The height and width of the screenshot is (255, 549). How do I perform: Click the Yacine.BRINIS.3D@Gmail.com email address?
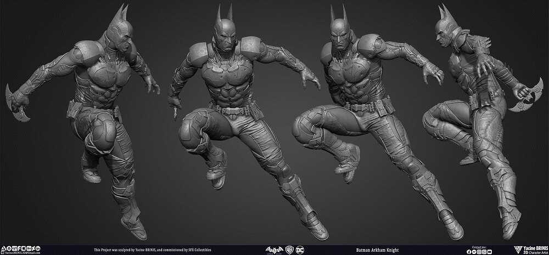click(23, 253)
